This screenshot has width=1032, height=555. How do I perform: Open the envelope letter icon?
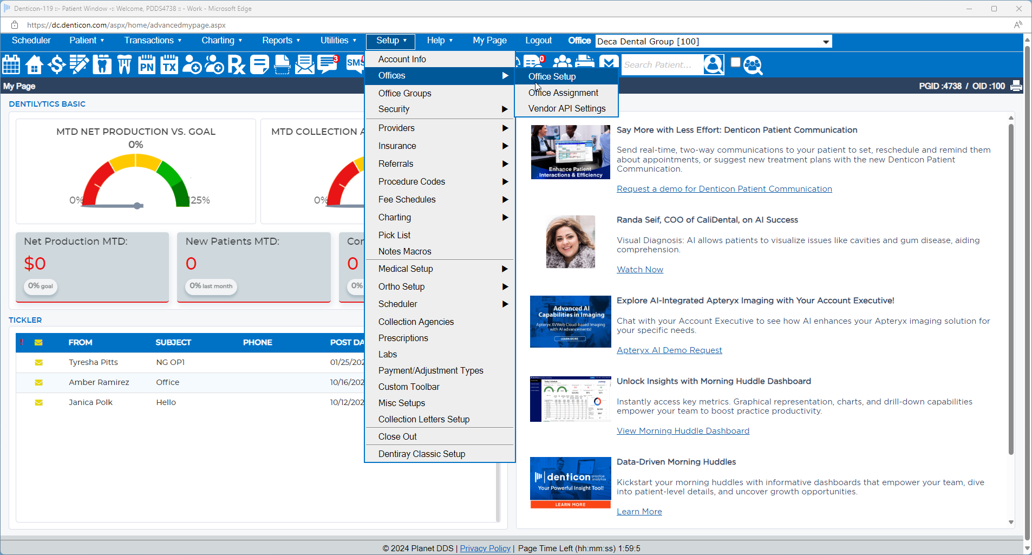[x=305, y=64]
